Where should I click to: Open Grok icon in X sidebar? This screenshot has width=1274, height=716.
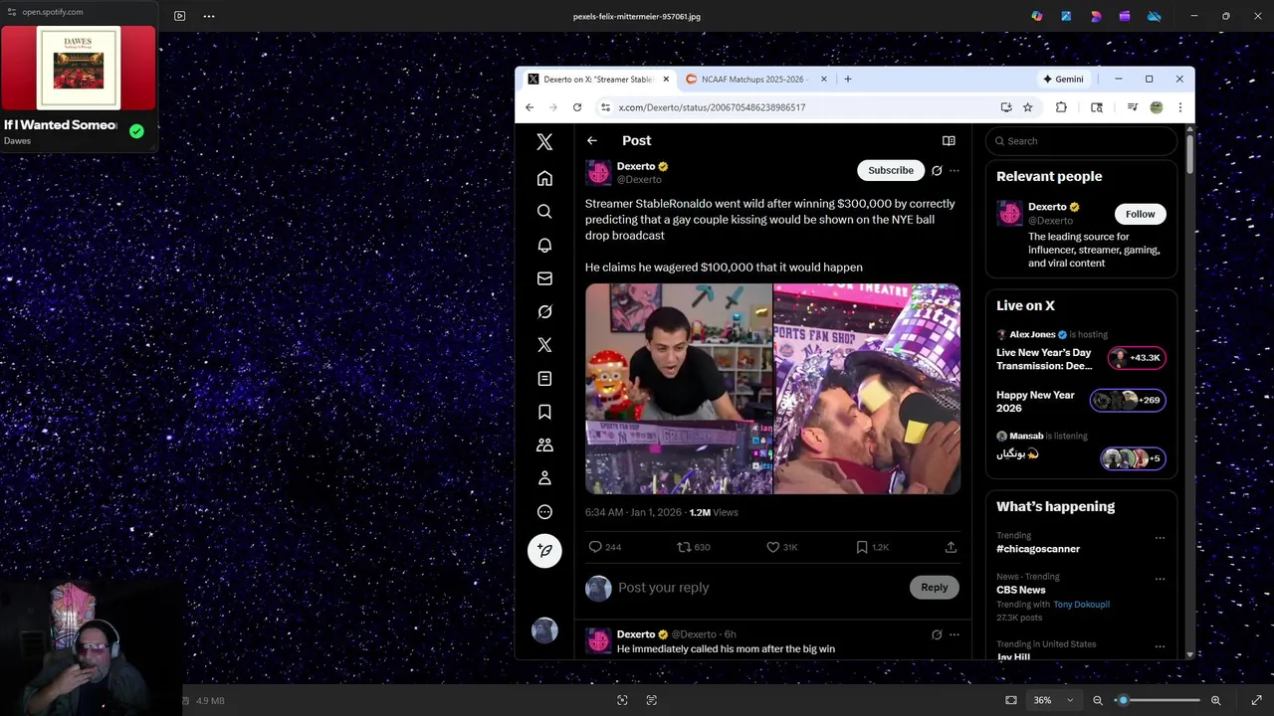coord(544,311)
